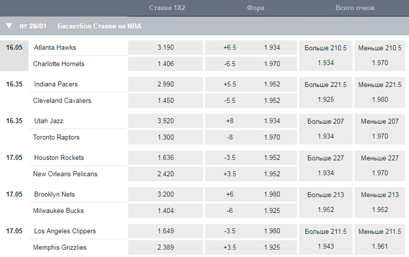
Task: Select New Orleans Pelicans +3.5 handicap
Action: pos(251,174)
